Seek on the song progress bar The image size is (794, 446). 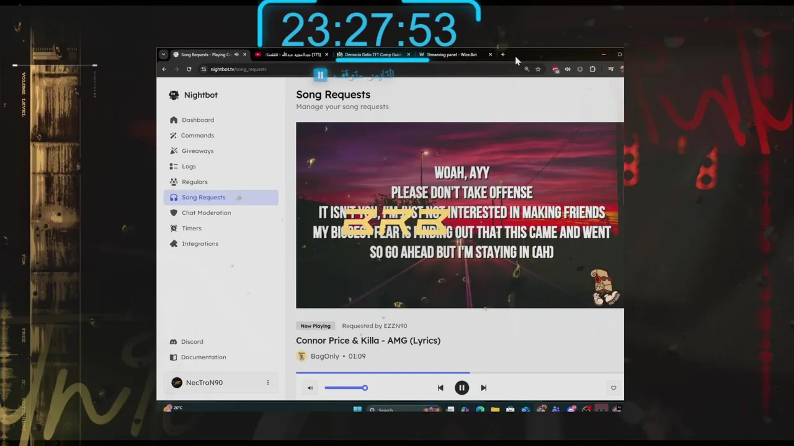(460, 373)
